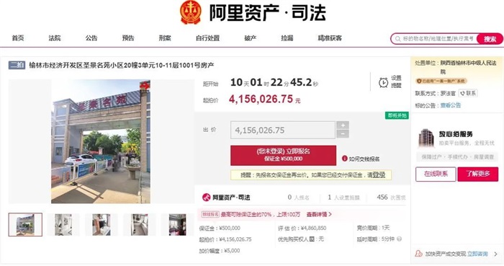Click the main property gate photo
504x266 pixels.
(x=101, y=141)
